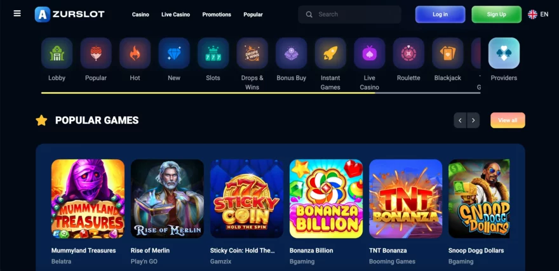
Task: Focus the Search input field
Action: (350, 14)
